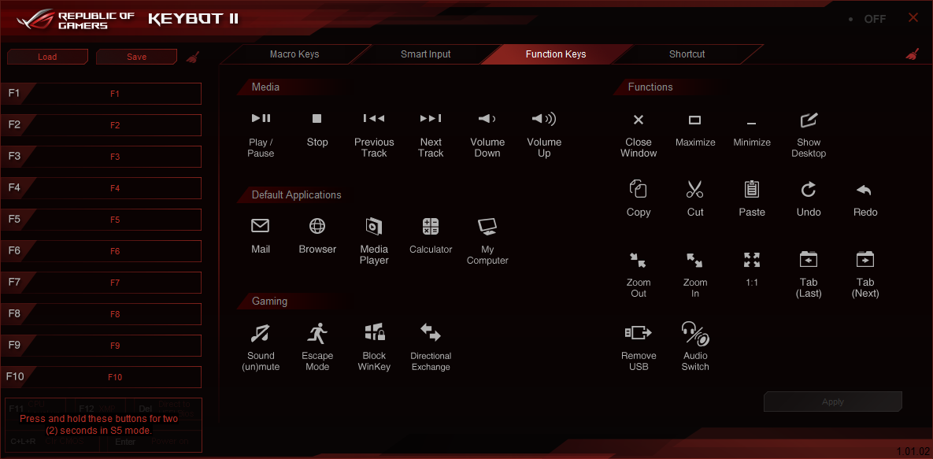This screenshot has height=459, width=933.
Task: Select the Paste clipboard icon
Action: [x=751, y=189]
